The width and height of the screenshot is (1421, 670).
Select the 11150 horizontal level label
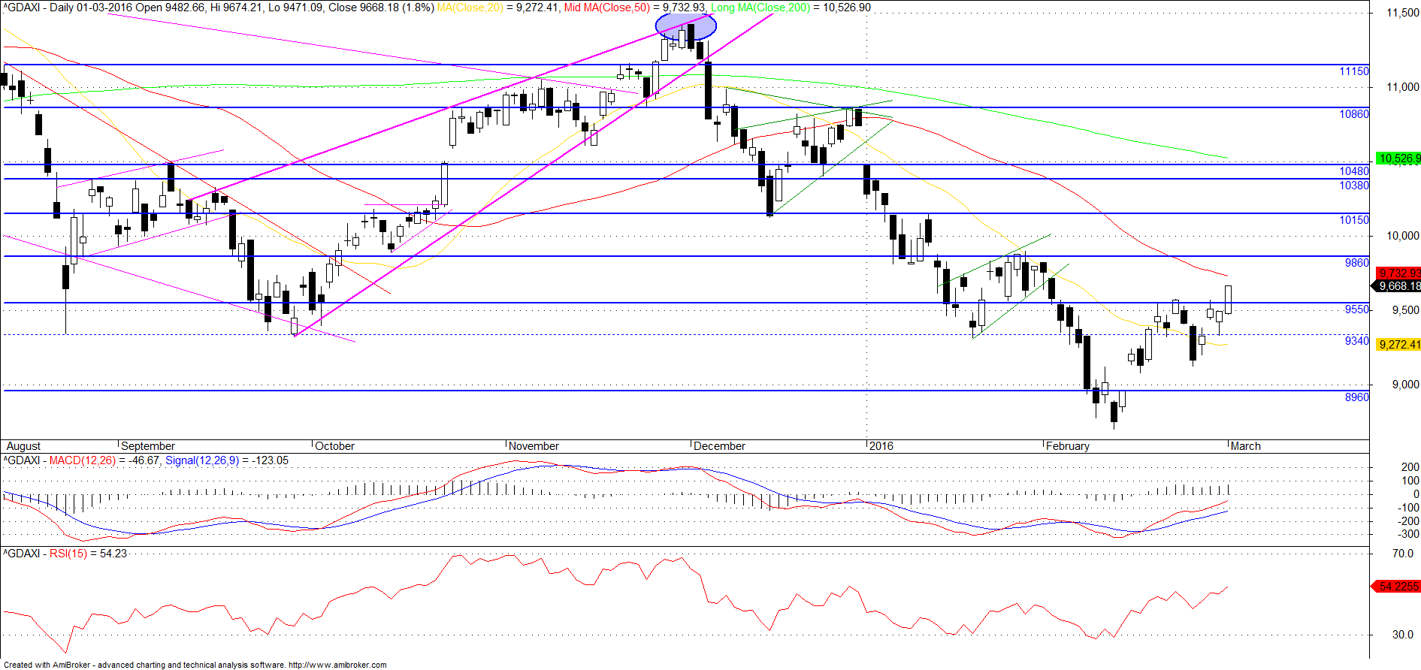click(x=1354, y=71)
